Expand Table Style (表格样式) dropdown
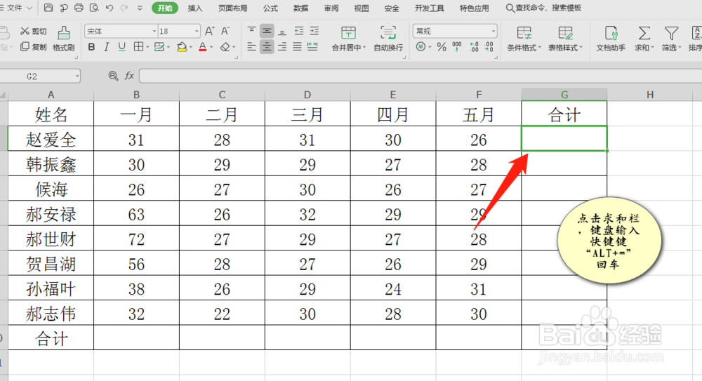 pyautogui.click(x=581, y=48)
